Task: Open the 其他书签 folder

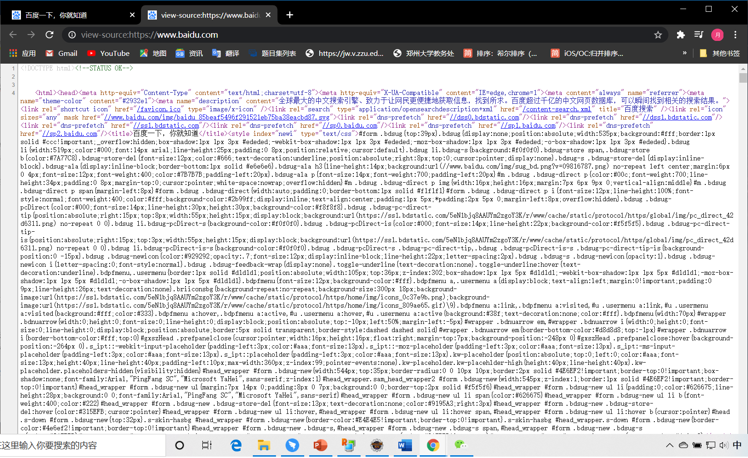Action: coord(719,53)
